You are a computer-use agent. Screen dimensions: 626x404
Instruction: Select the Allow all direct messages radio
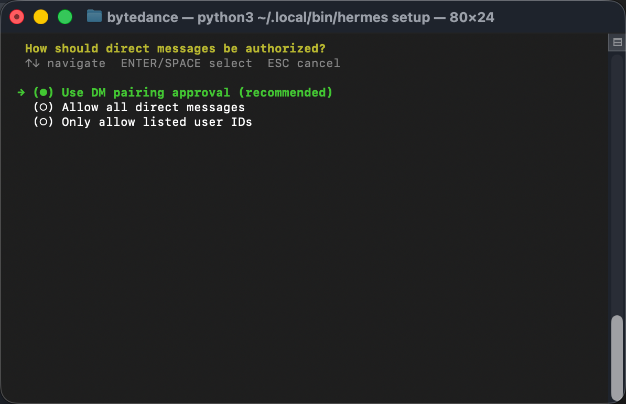coord(44,108)
